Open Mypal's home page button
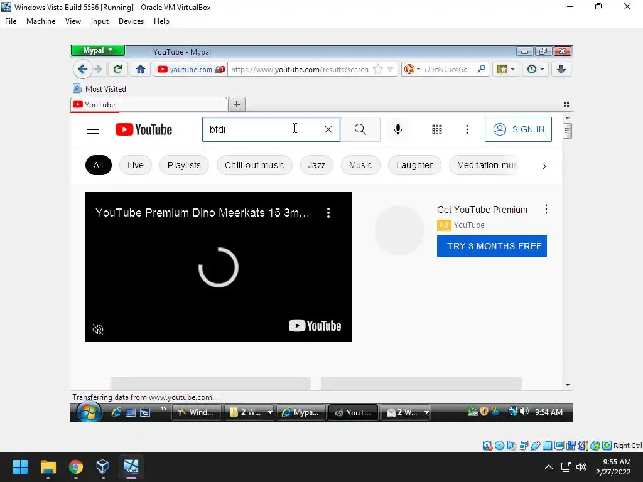The image size is (643, 482). (x=141, y=69)
